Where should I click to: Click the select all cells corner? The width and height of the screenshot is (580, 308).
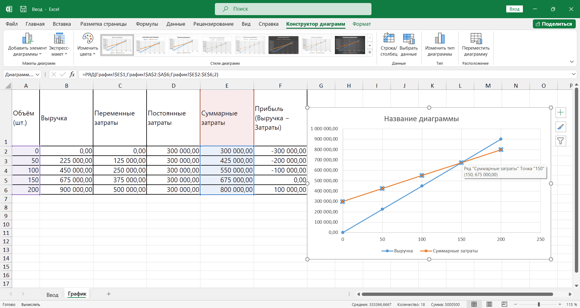click(x=8, y=86)
